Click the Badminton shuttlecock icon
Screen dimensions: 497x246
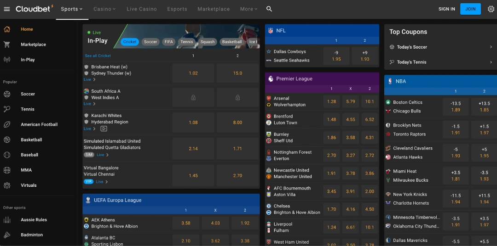6,235
